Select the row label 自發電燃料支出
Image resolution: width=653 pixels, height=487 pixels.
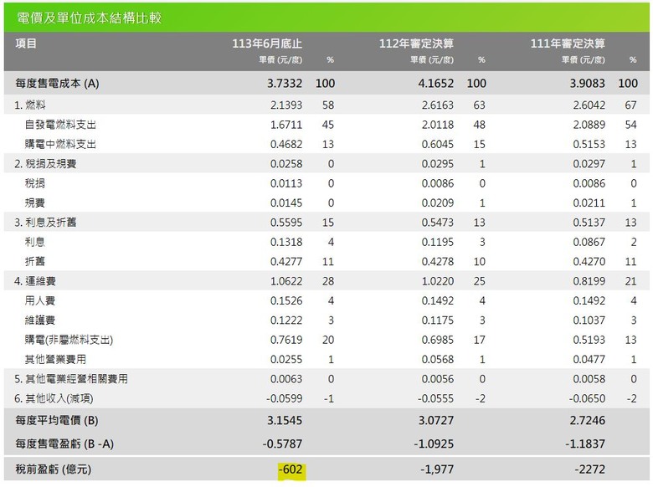point(60,125)
